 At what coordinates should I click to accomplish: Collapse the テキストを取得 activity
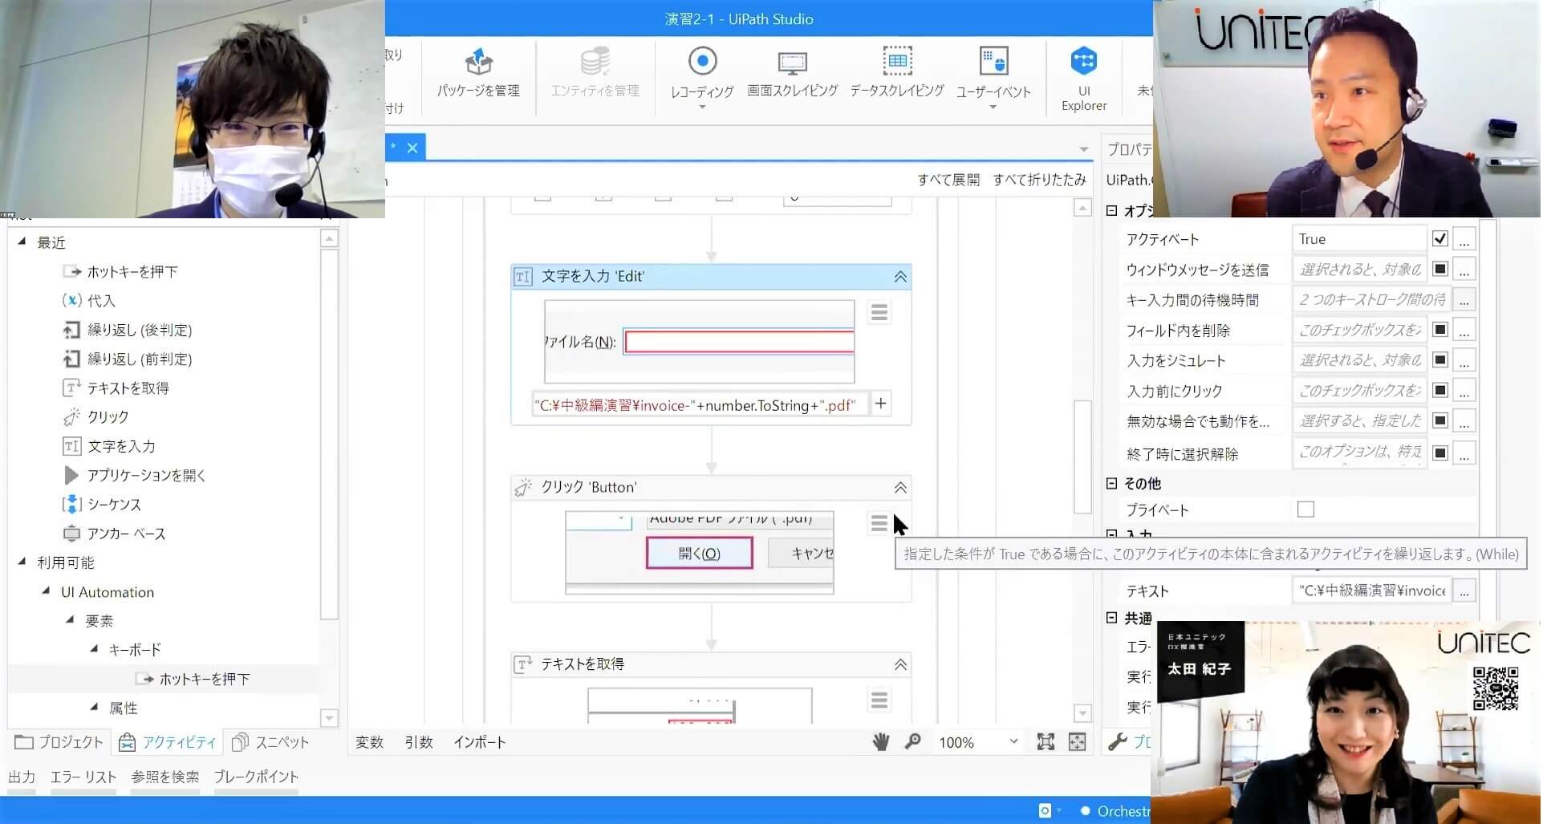pos(900,664)
